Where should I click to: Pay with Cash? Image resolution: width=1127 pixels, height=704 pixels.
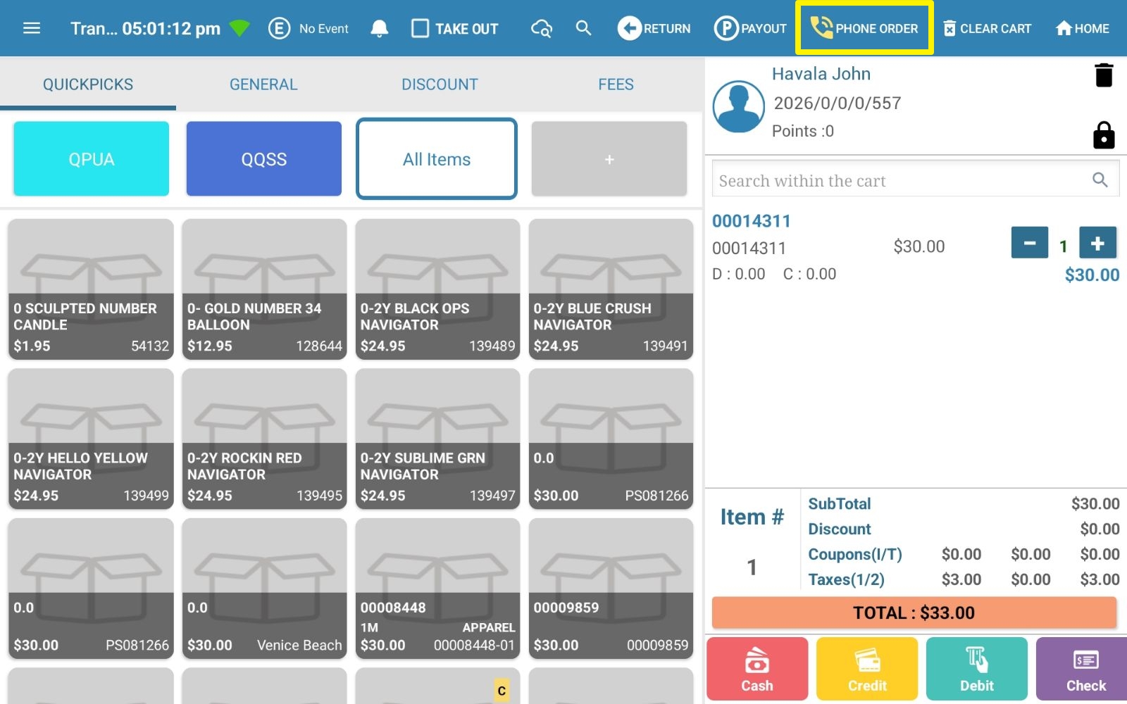757,670
